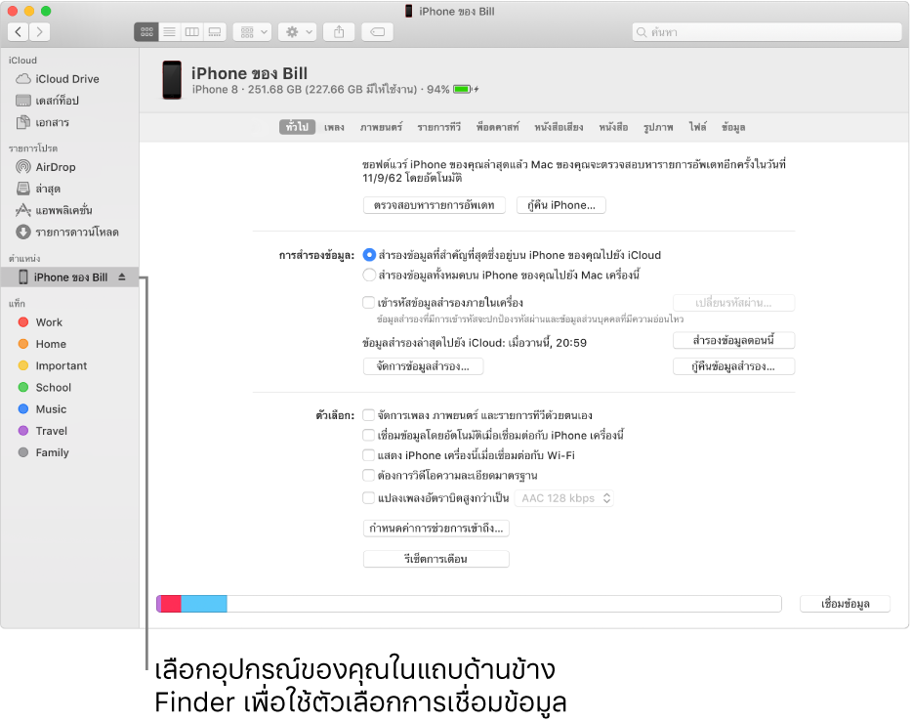Switch to the ทั่วไป tab
The width and height of the screenshot is (912, 722).
297,127
